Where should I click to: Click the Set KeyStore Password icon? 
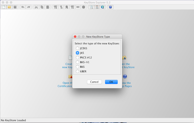(78, 7)
